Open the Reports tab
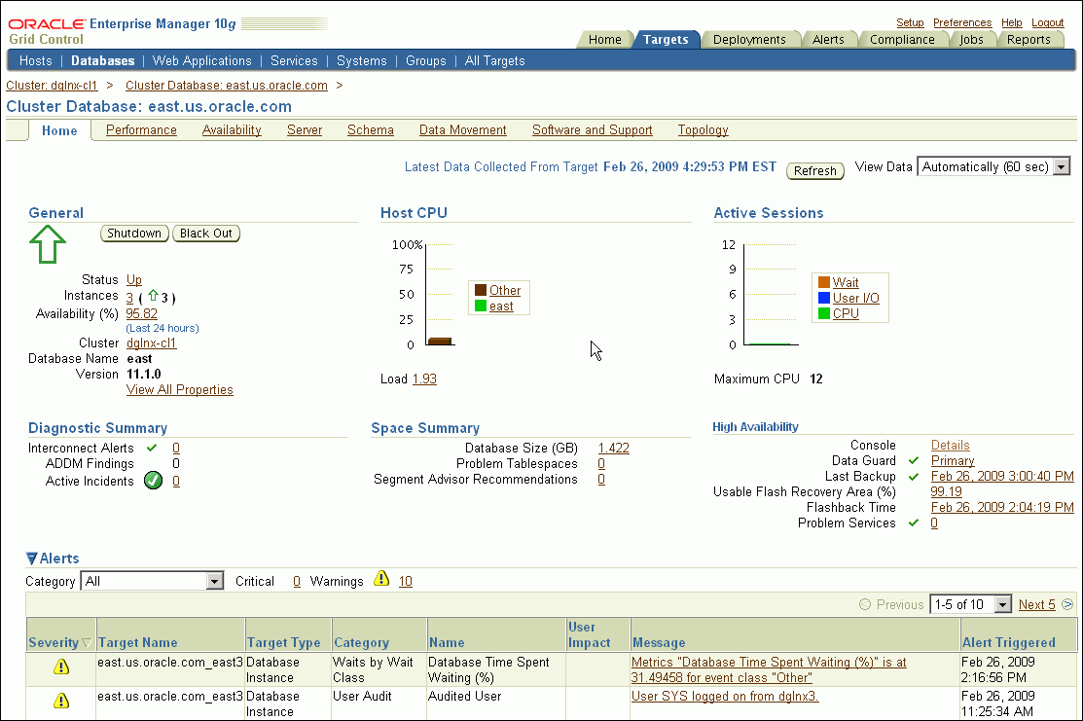 point(1029,39)
